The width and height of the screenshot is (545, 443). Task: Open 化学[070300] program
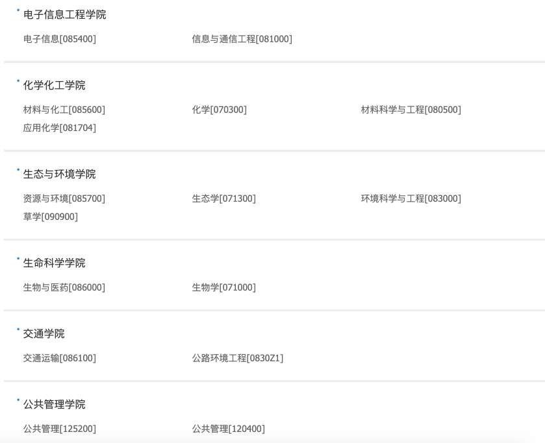(219, 110)
